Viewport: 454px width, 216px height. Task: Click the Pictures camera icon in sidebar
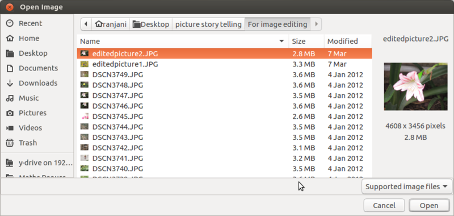click(10, 113)
